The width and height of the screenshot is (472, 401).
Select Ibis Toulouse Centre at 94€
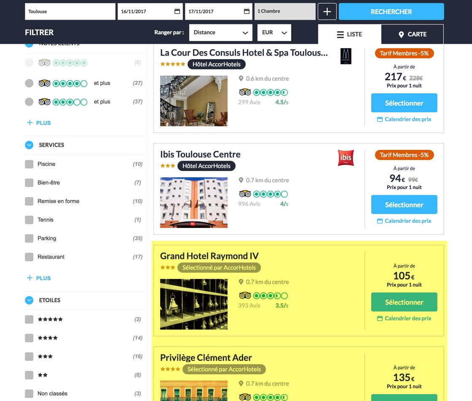[x=404, y=204]
